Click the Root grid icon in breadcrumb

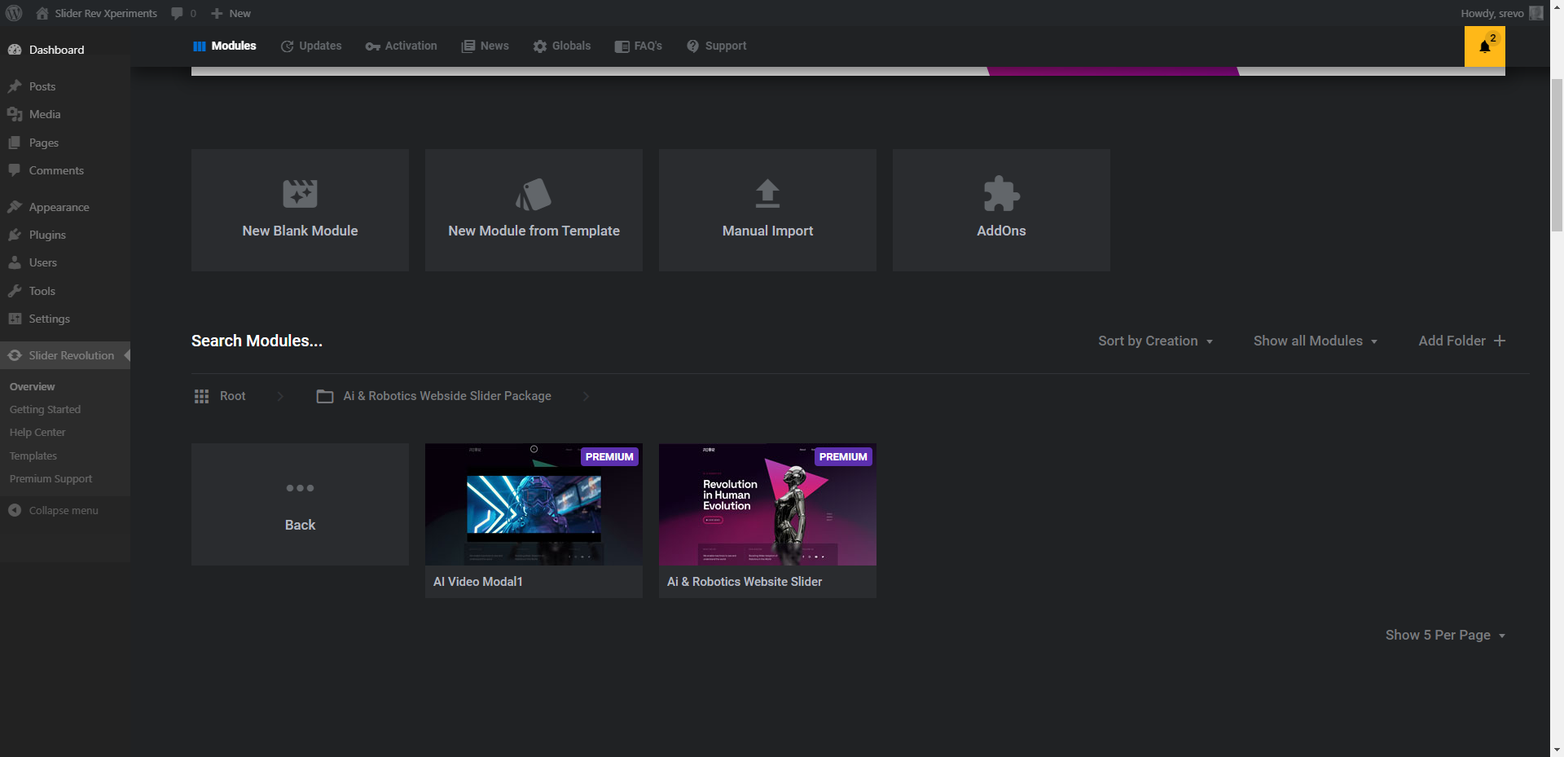click(201, 396)
